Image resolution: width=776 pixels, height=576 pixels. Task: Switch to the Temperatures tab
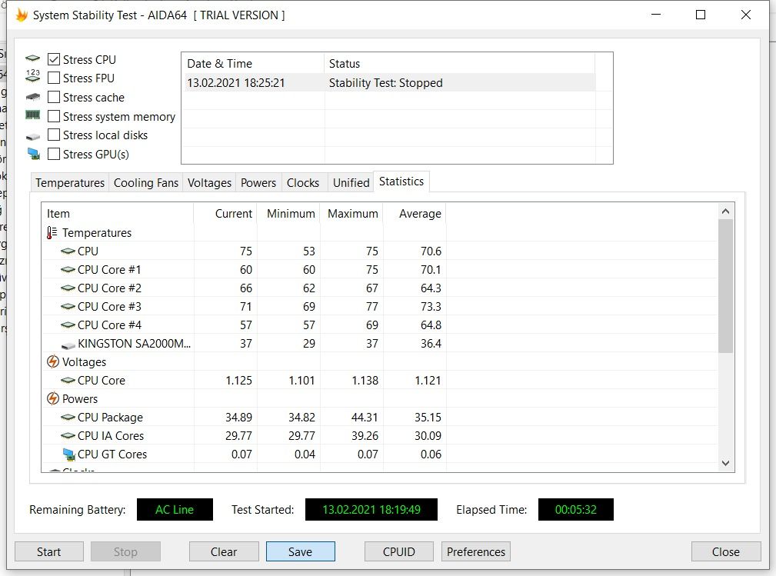(x=70, y=182)
